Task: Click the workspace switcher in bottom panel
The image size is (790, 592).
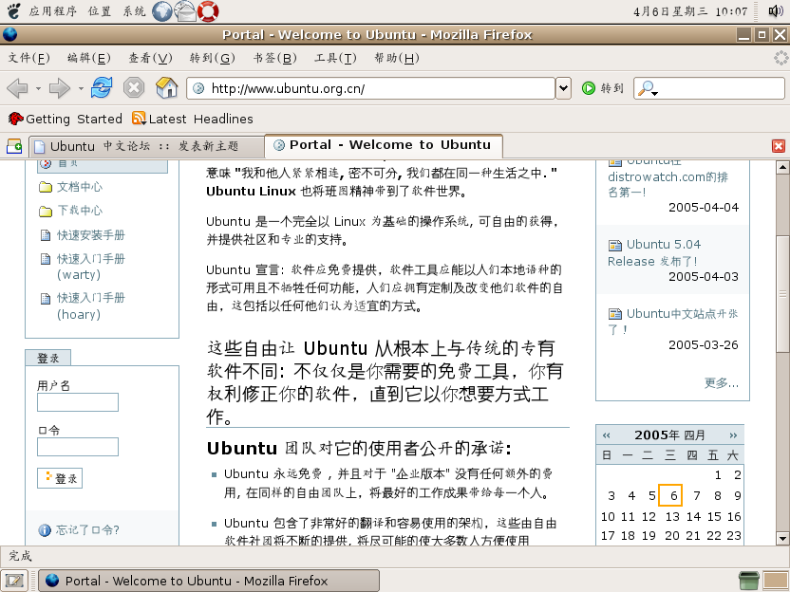Action: (x=776, y=581)
